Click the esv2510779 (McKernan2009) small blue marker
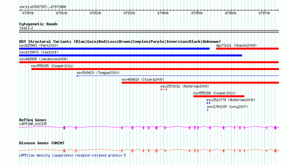The width and height of the screenshot is (288, 165). pyautogui.click(x=208, y=103)
